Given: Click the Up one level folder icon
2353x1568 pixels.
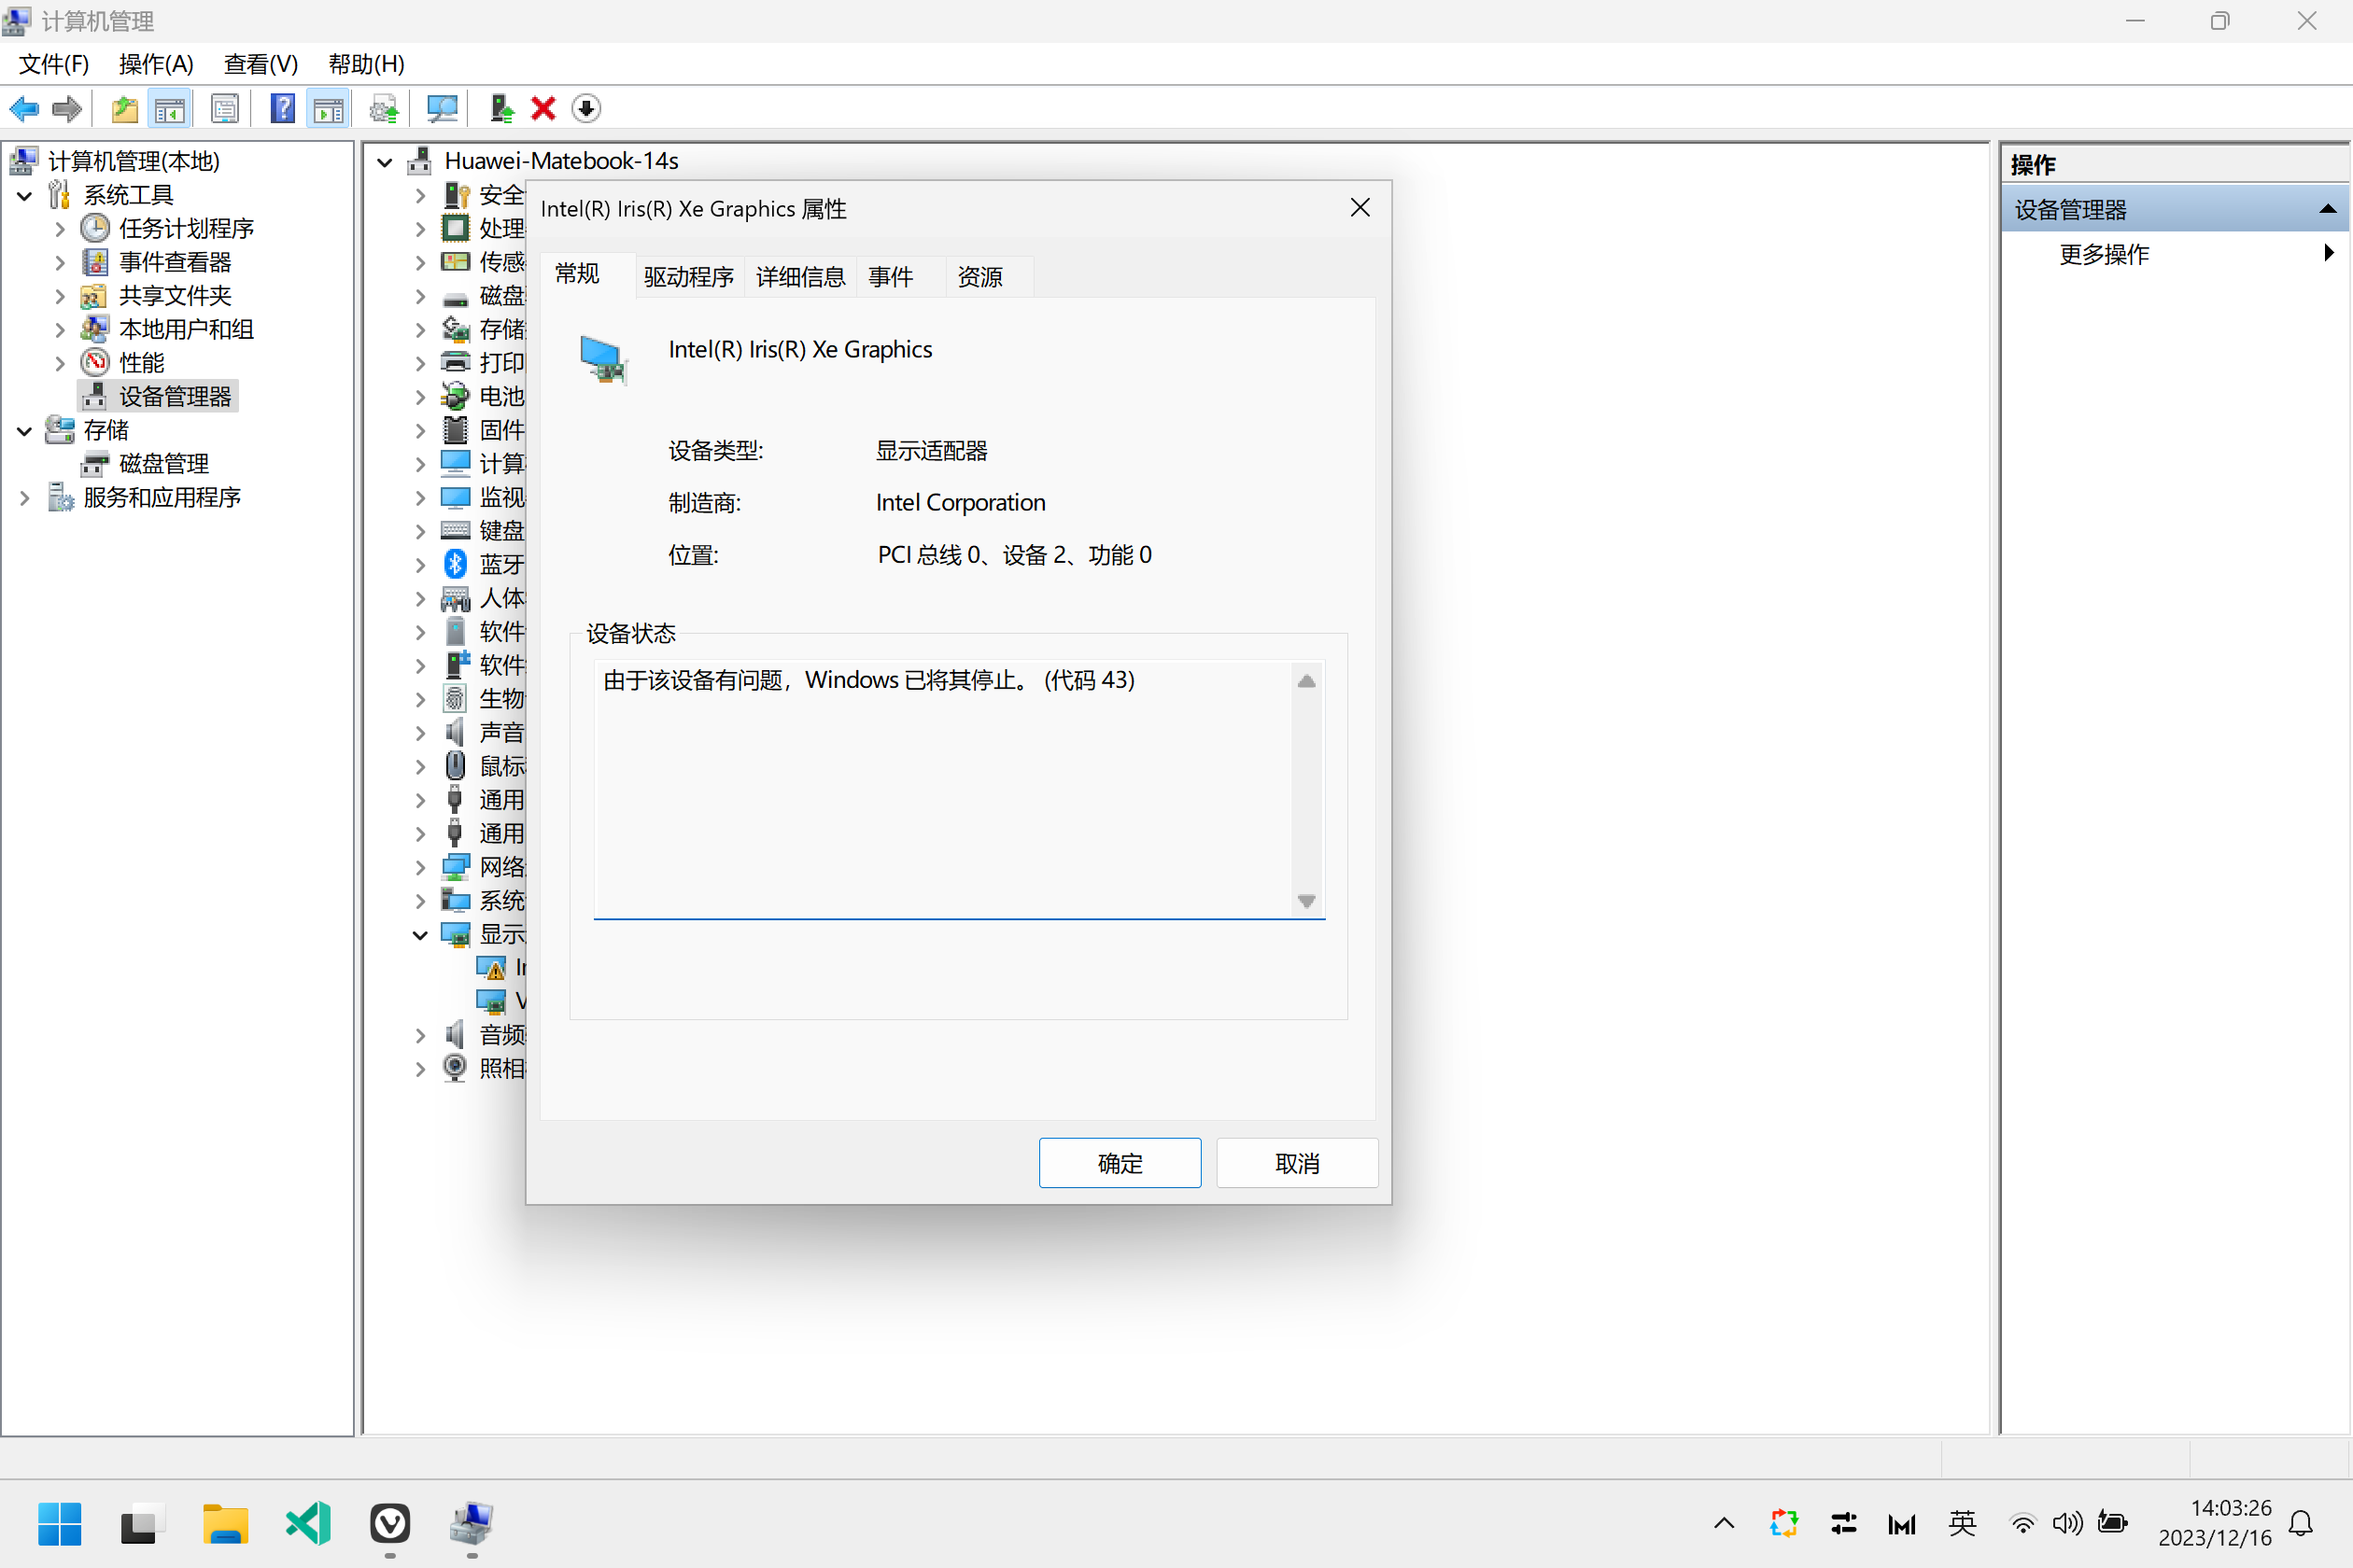Looking at the screenshot, I should point(124,108).
